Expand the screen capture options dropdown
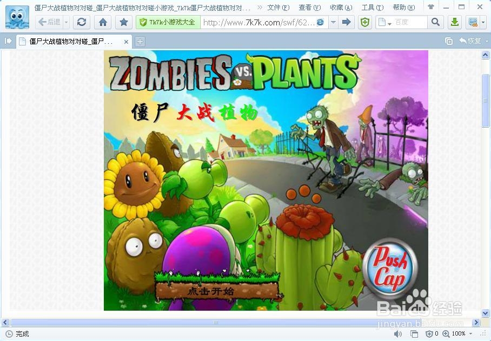 point(483,22)
